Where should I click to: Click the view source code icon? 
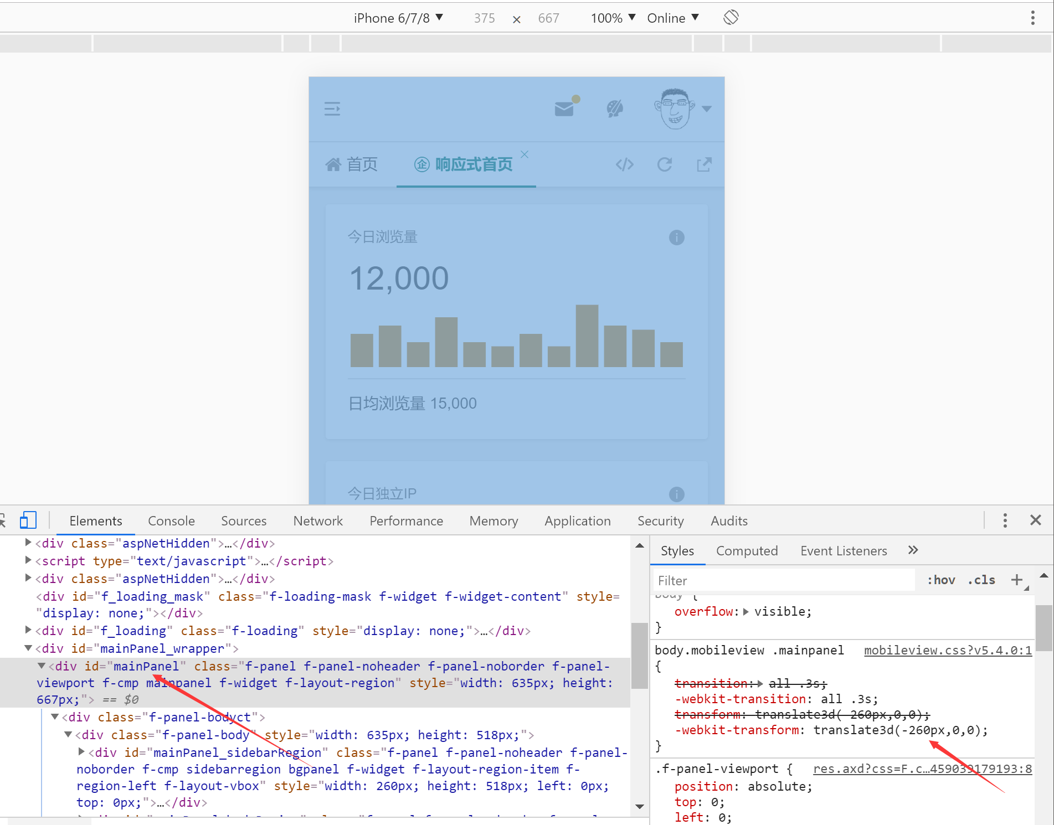pos(625,164)
